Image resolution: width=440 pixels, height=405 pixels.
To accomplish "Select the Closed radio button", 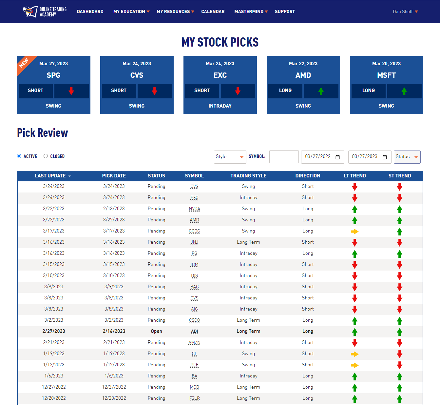I will click(x=46, y=156).
